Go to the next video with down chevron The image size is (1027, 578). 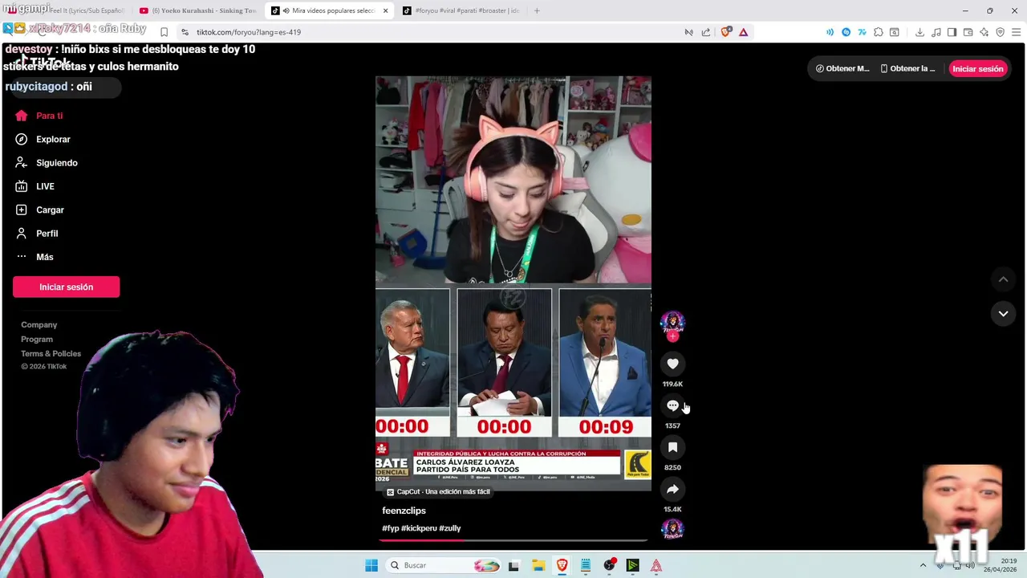[1003, 314]
